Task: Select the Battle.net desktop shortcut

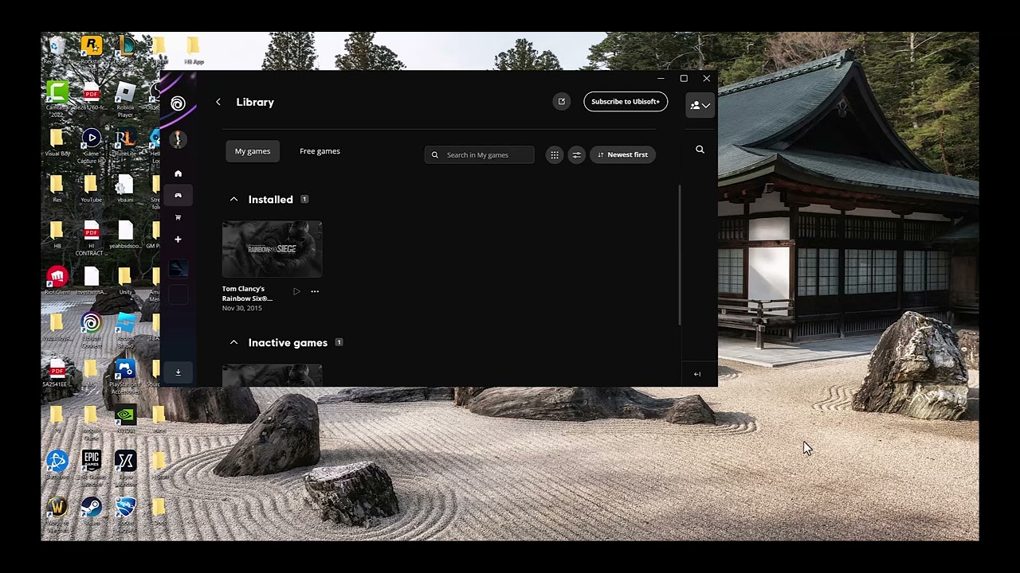Action: pos(57,465)
